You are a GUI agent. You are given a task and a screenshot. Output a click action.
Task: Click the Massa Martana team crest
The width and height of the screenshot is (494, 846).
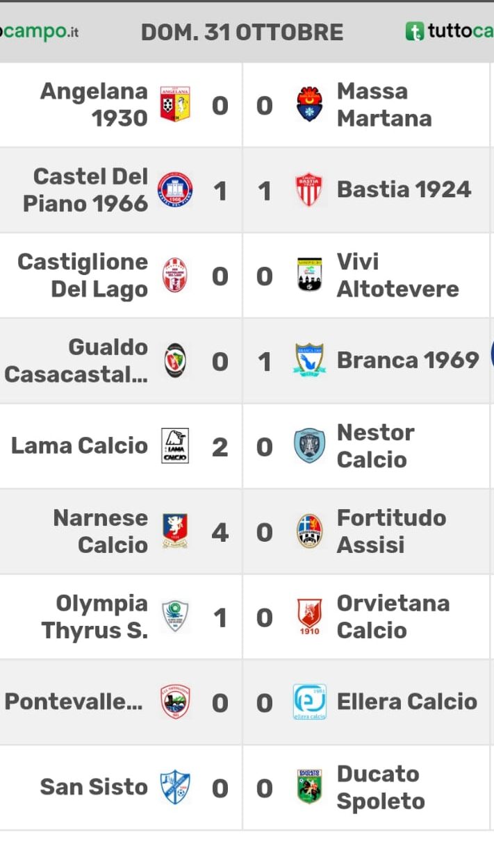(x=309, y=105)
